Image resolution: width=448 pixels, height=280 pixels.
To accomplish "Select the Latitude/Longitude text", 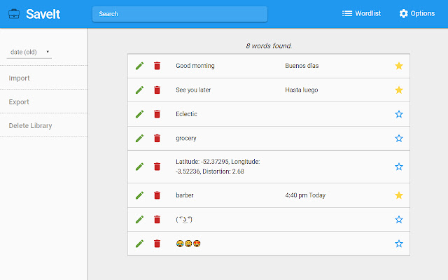I will [x=218, y=167].
